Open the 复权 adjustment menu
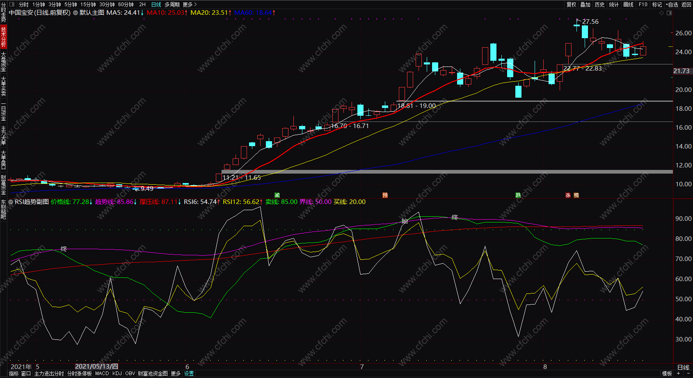This screenshot has height=378, width=693. click(571, 5)
